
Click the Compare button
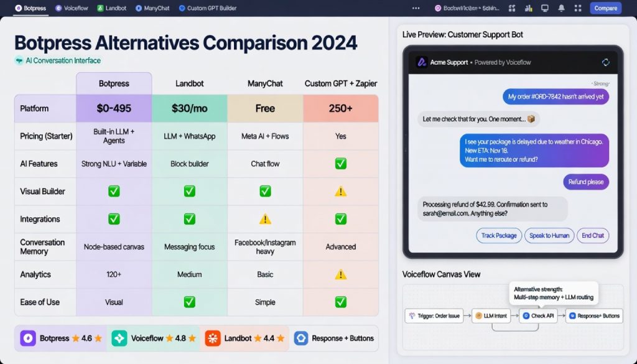pos(605,8)
